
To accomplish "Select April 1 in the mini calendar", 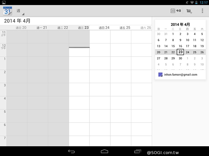I will tap(173, 34).
